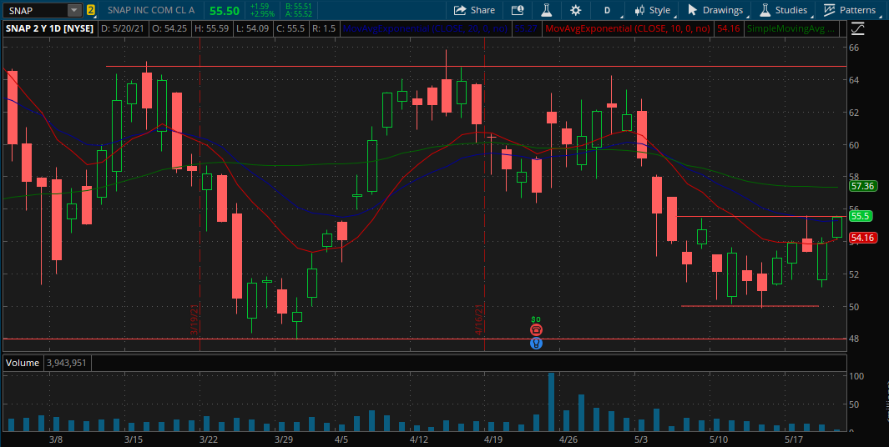Select the short red line at 50
The image size is (889, 447).
(x=750, y=306)
